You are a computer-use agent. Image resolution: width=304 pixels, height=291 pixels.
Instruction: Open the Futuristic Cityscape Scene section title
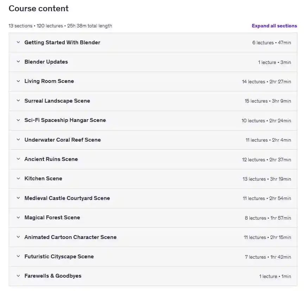point(59,257)
